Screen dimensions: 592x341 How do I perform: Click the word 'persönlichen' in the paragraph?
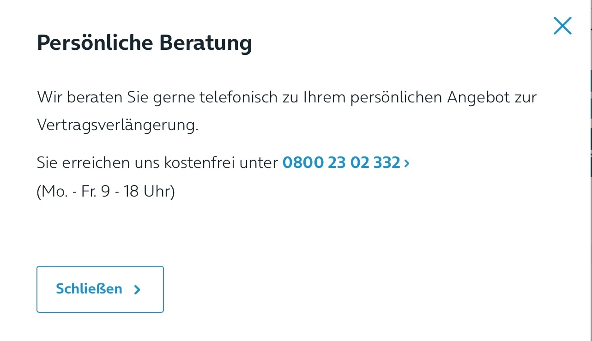click(x=392, y=97)
